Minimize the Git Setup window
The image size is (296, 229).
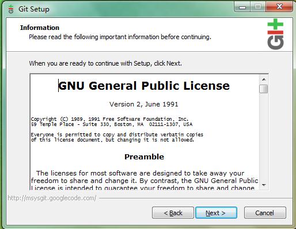tap(242, 7)
